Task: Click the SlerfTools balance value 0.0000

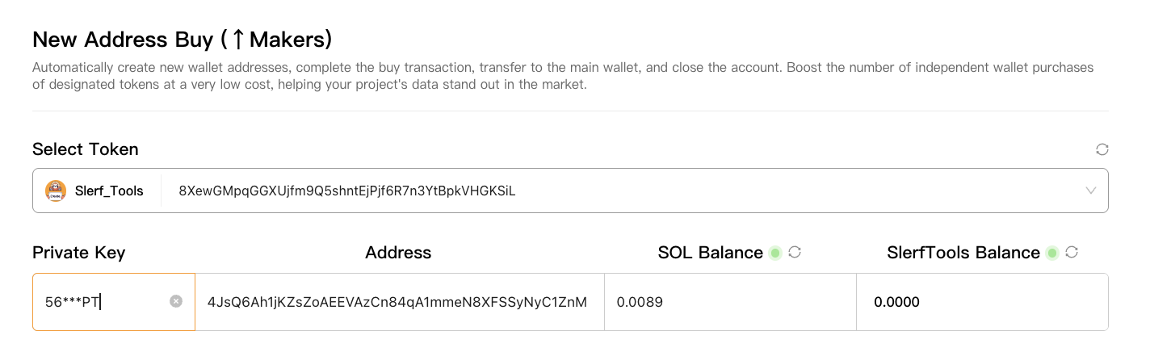Action: tap(896, 302)
